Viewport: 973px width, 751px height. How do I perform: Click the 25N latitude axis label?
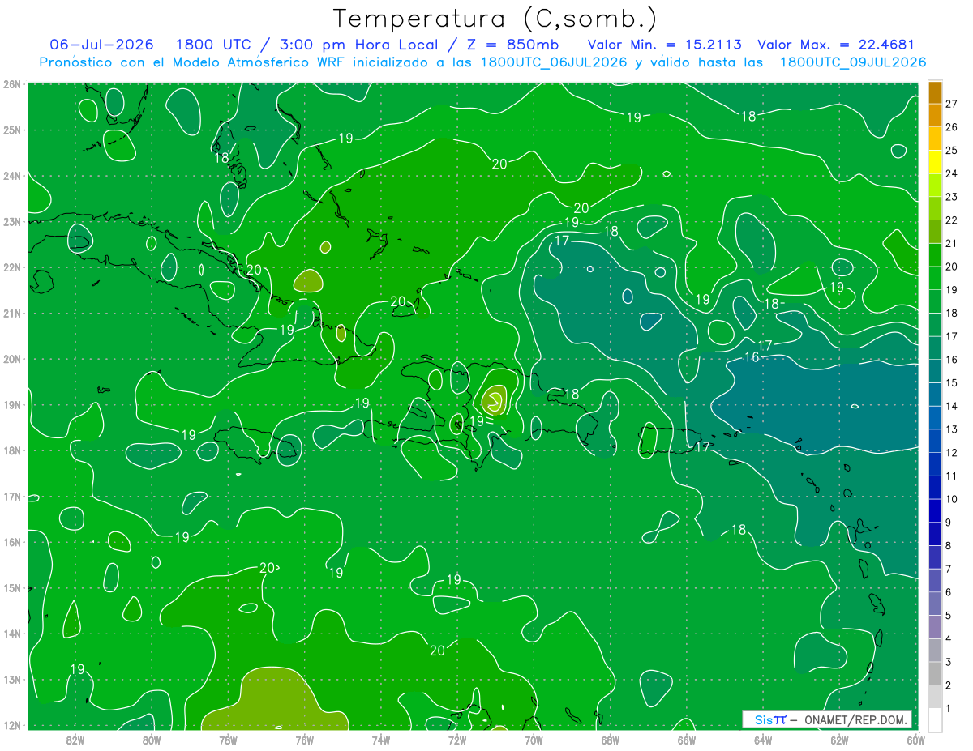tap(11, 130)
